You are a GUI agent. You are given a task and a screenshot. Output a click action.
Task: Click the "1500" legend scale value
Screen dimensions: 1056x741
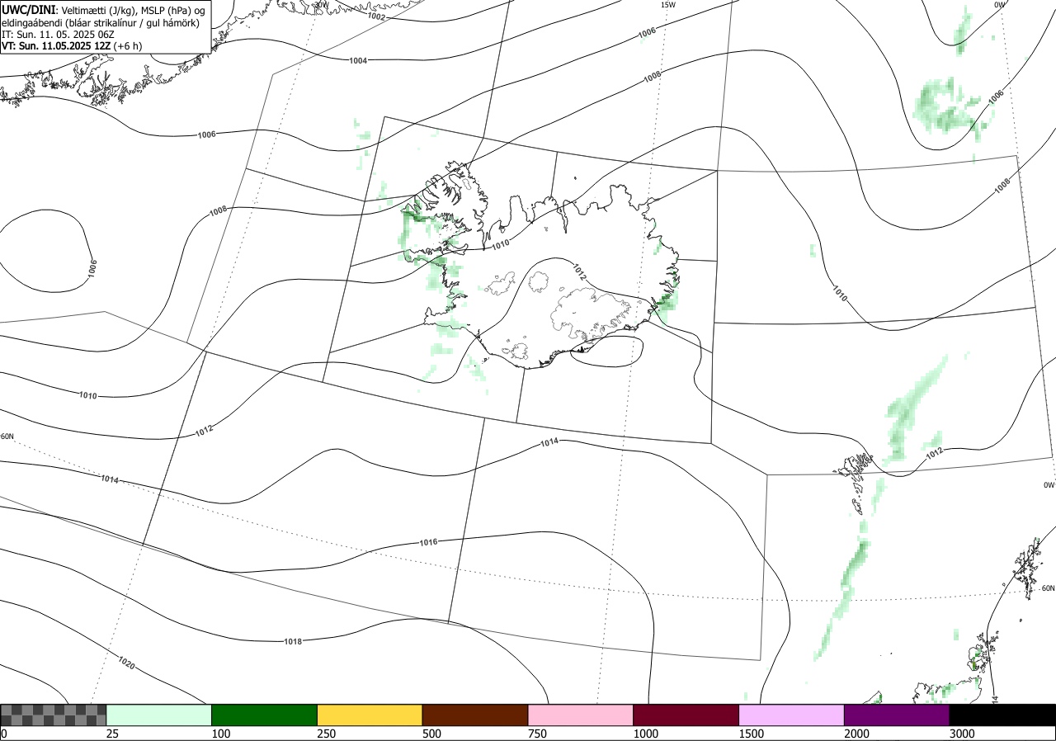(752, 734)
